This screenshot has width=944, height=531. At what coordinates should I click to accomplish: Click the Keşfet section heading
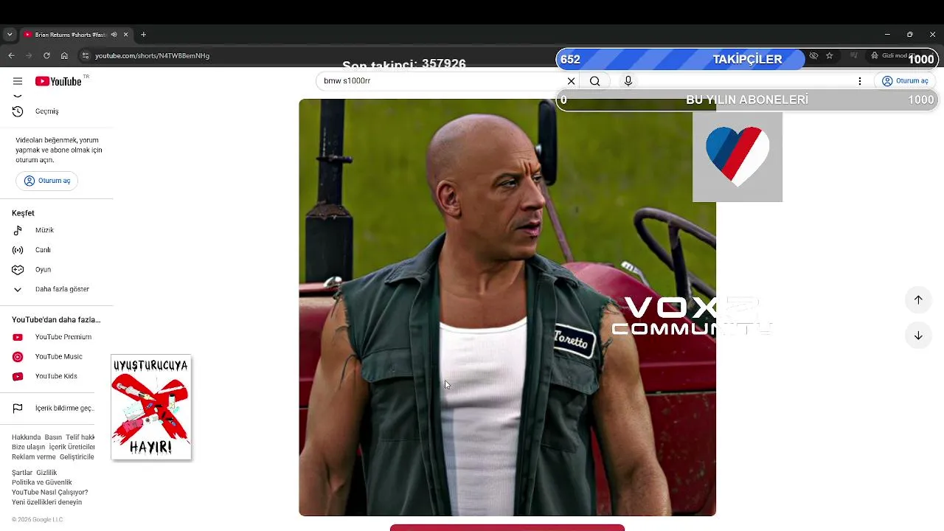23,213
